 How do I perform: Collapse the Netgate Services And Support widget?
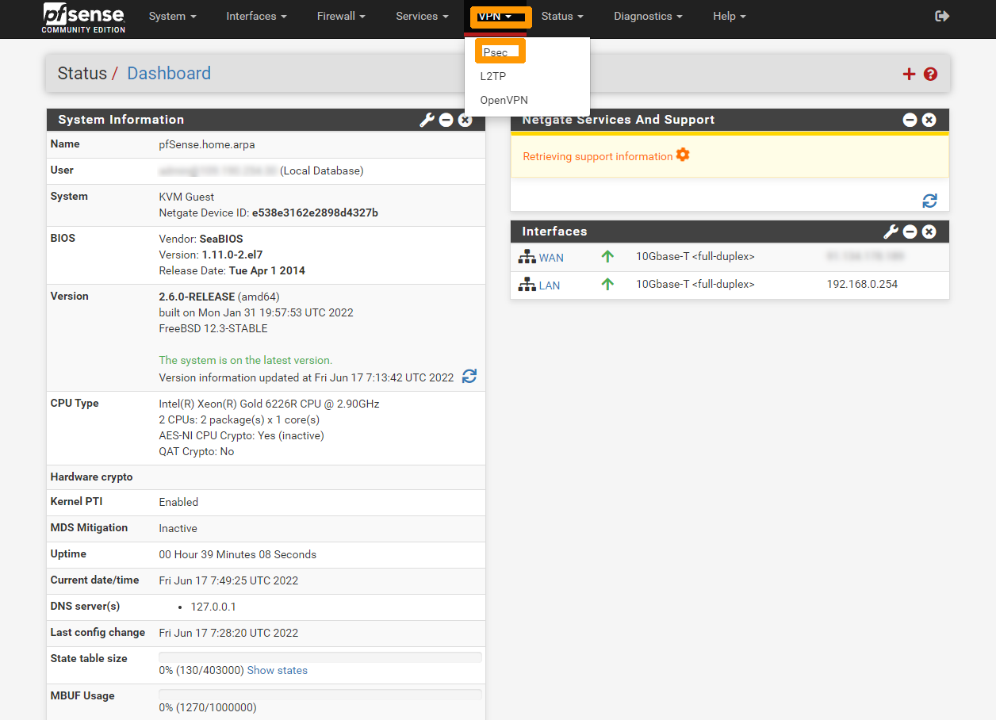[910, 120]
